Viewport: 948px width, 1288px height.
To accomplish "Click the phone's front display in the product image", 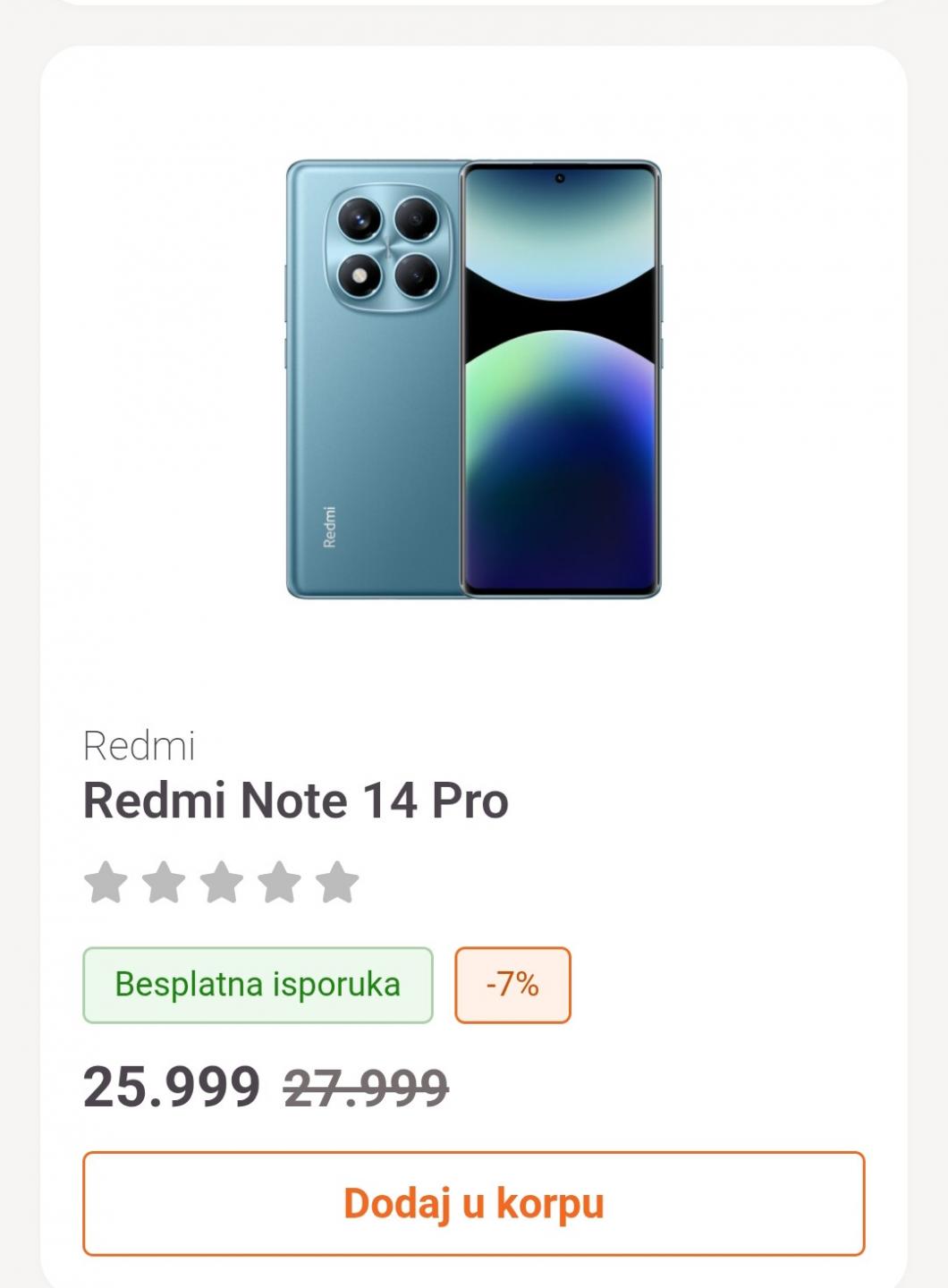I will point(561,402).
